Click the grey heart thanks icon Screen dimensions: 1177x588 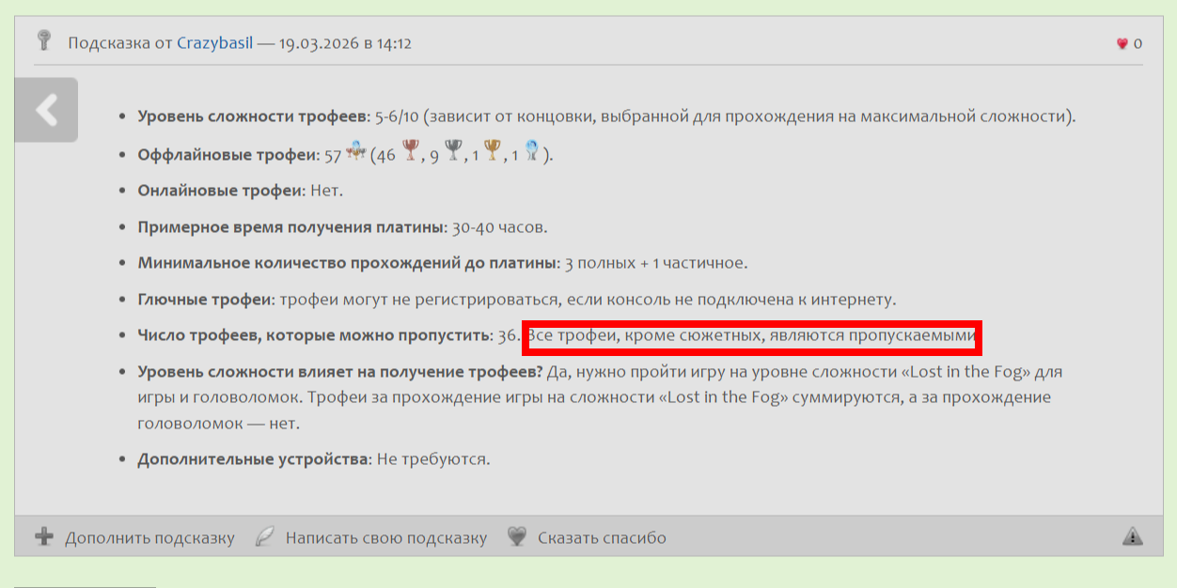tap(517, 537)
